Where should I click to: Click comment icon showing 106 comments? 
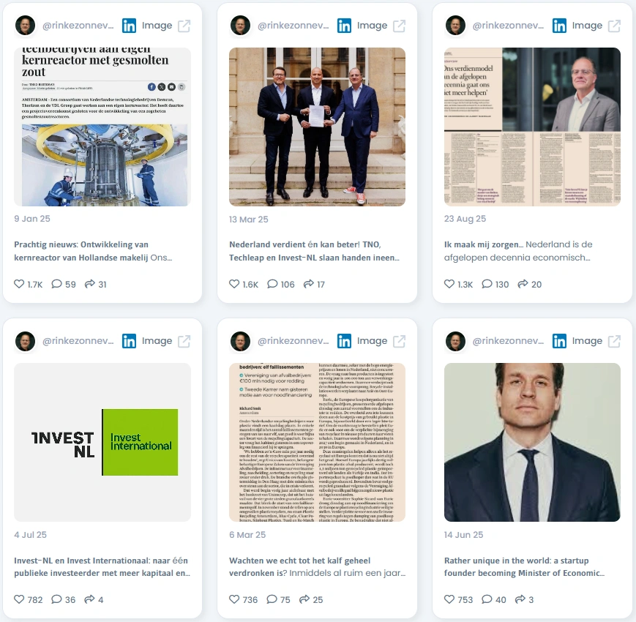pyautogui.click(x=272, y=284)
